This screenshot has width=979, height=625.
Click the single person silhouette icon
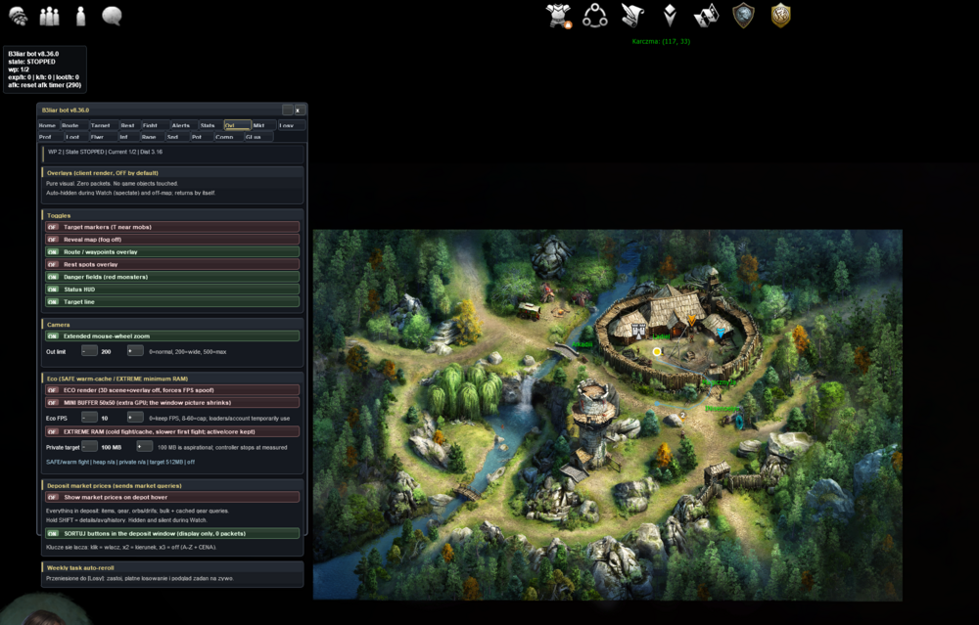click(80, 16)
